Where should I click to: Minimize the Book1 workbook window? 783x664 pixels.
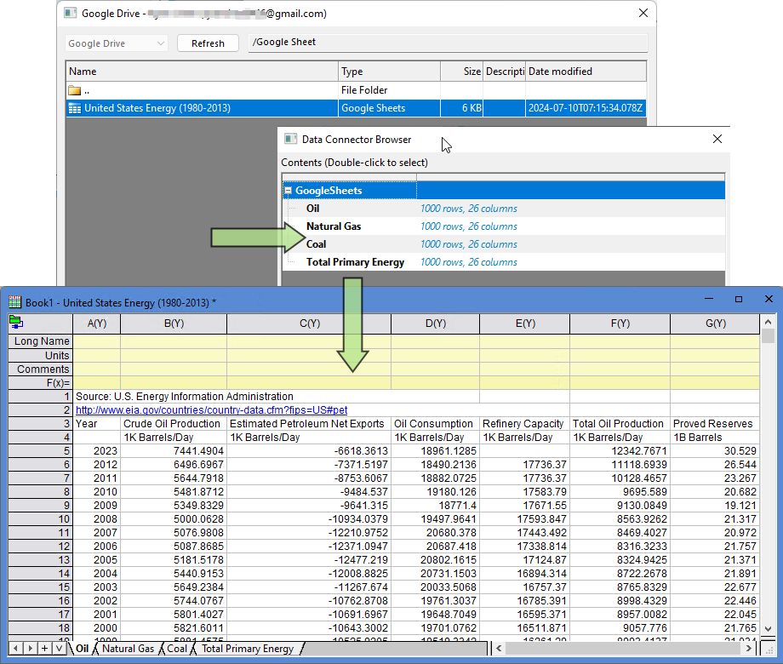pos(709,300)
